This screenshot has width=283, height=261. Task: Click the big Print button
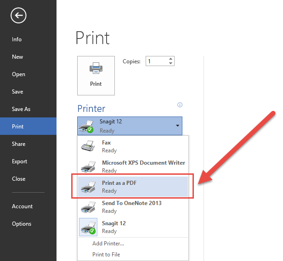[x=96, y=76]
